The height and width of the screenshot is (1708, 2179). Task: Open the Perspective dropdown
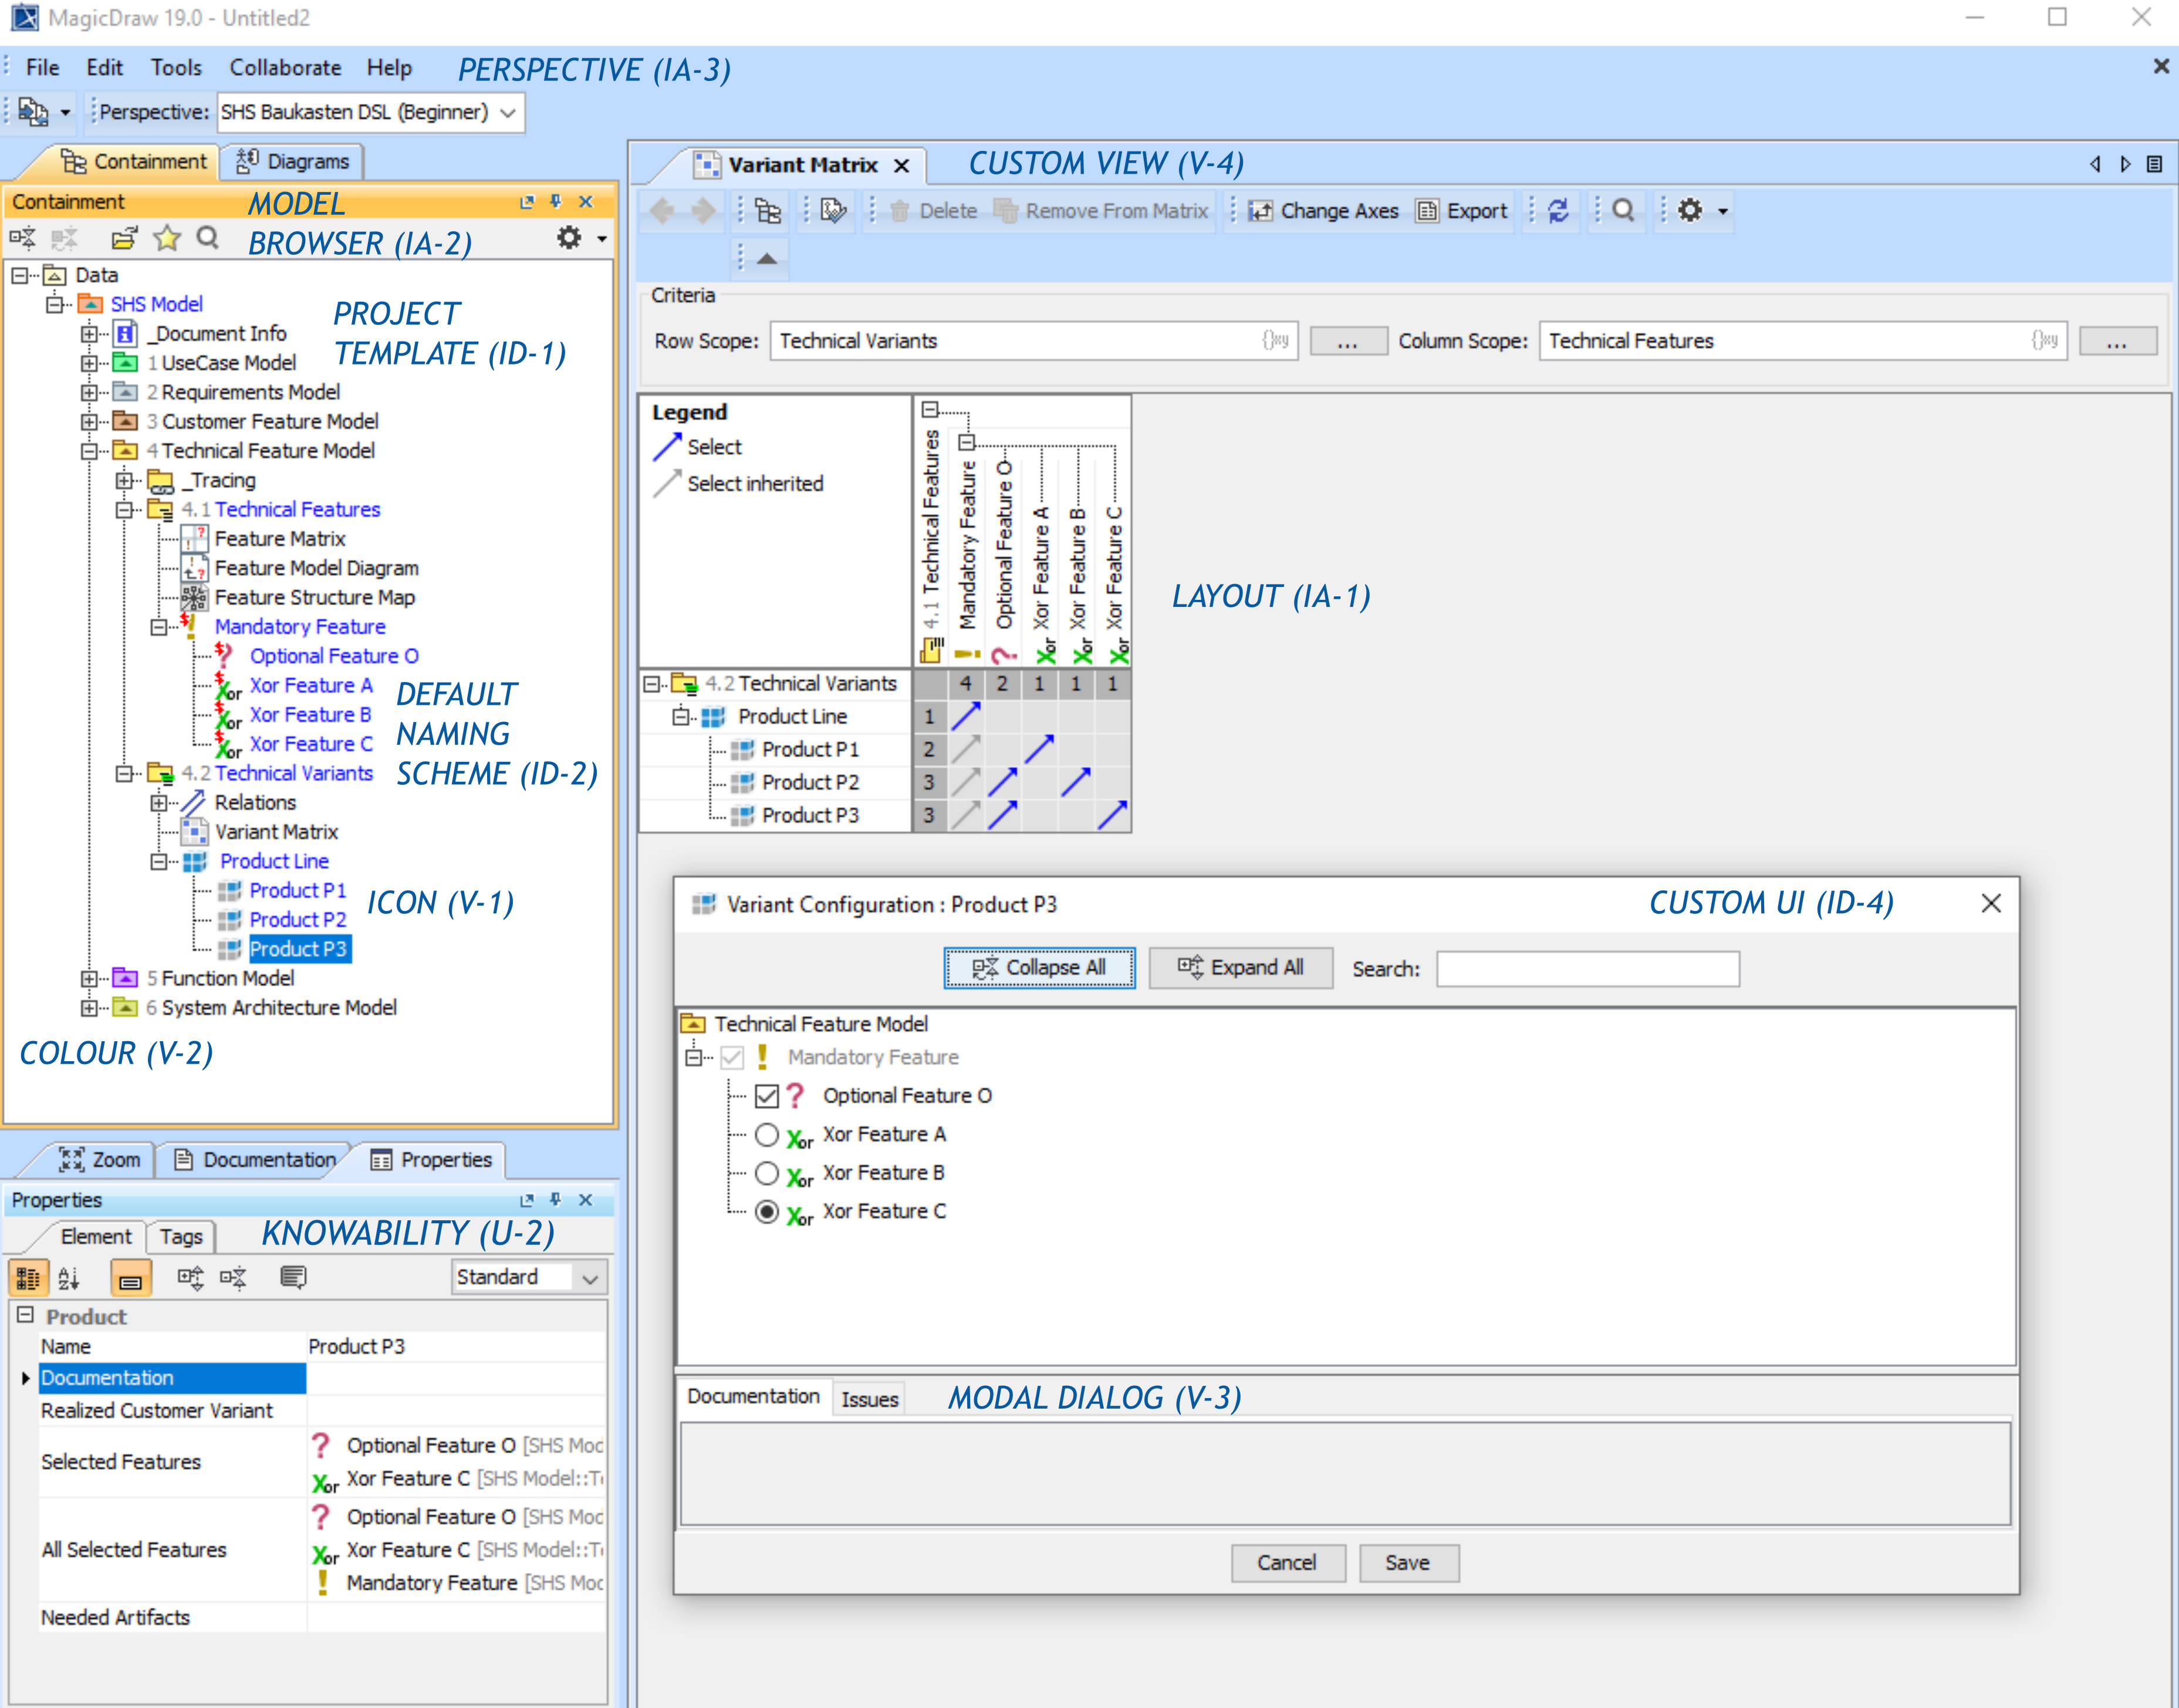point(507,113)
